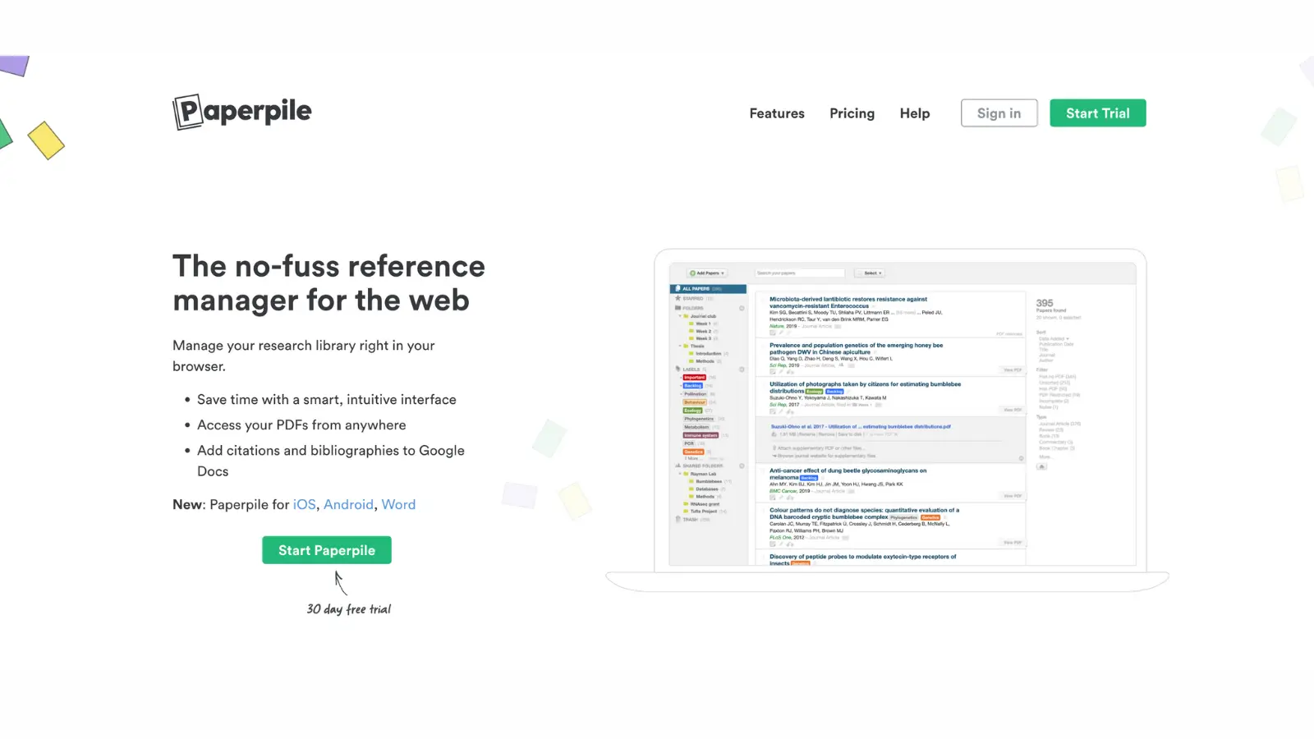1314x739 pixels.
Task: Click the red Important label swatch
Action: click(x=694, y=376)
